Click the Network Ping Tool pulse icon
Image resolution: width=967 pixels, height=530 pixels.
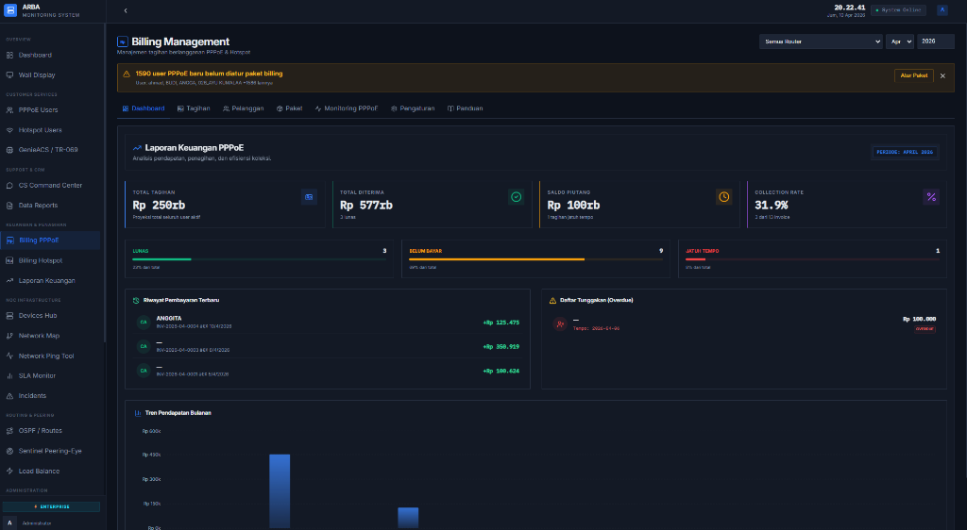point(9,356)
